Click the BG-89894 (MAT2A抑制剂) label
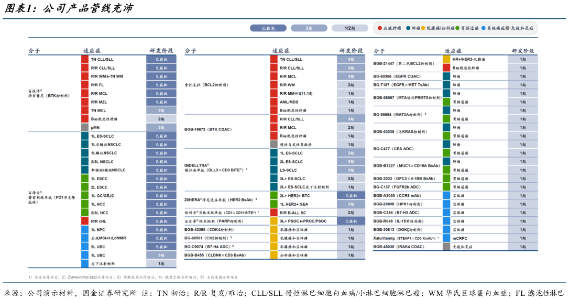569x300 pixels. click(x=400, y=115)
